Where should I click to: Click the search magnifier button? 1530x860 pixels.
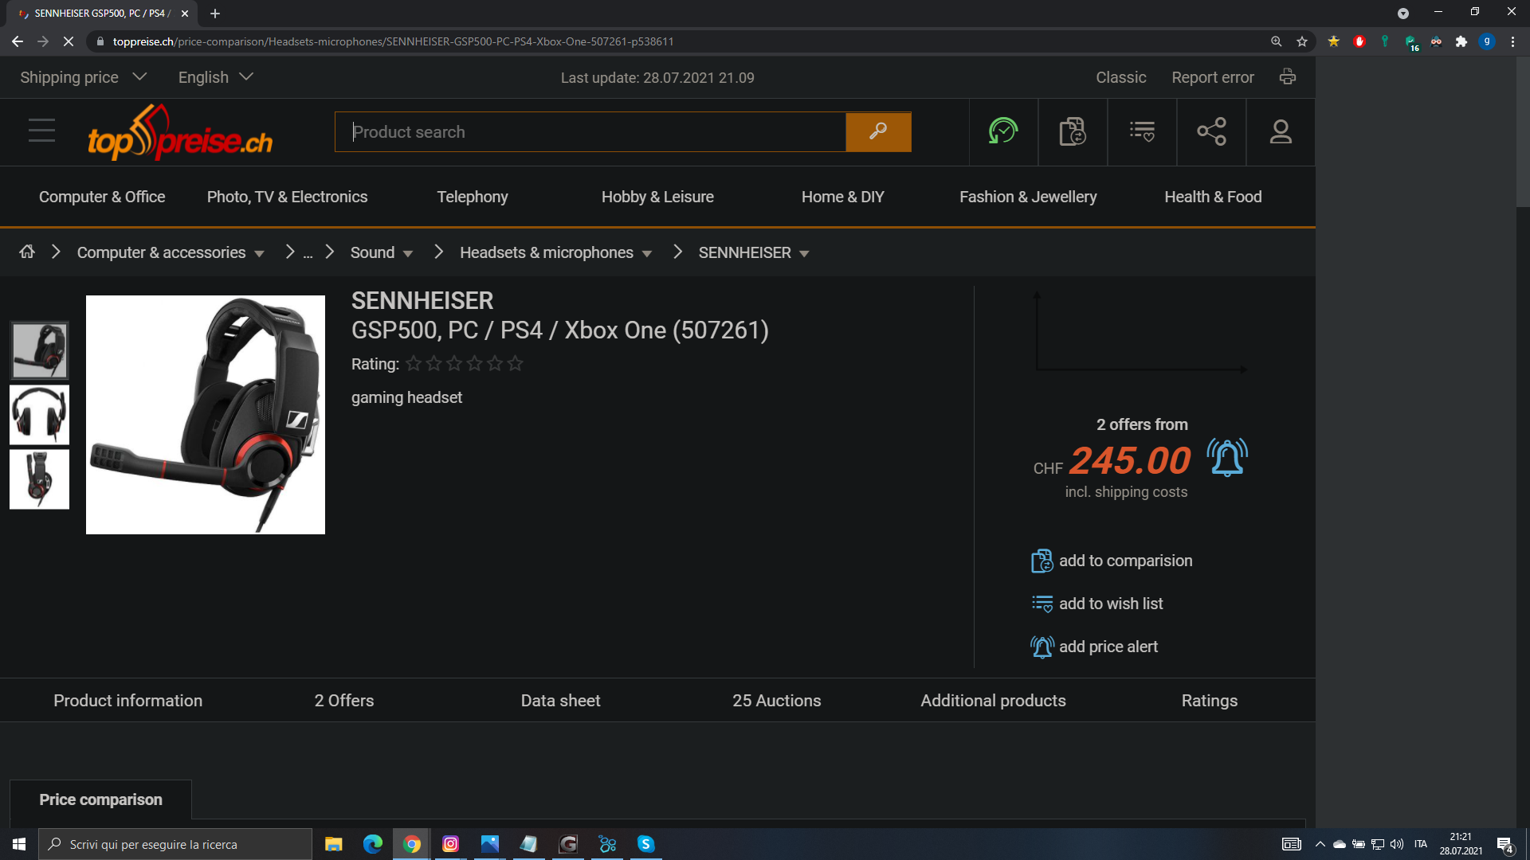pos(877,132)
